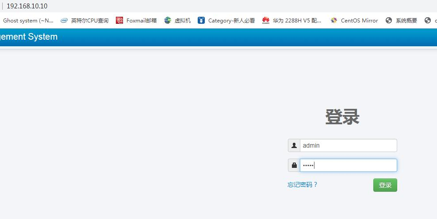Screen dimensions: 437x219
Task: Click the lock icon beside password field
Action: click(294, 165)
